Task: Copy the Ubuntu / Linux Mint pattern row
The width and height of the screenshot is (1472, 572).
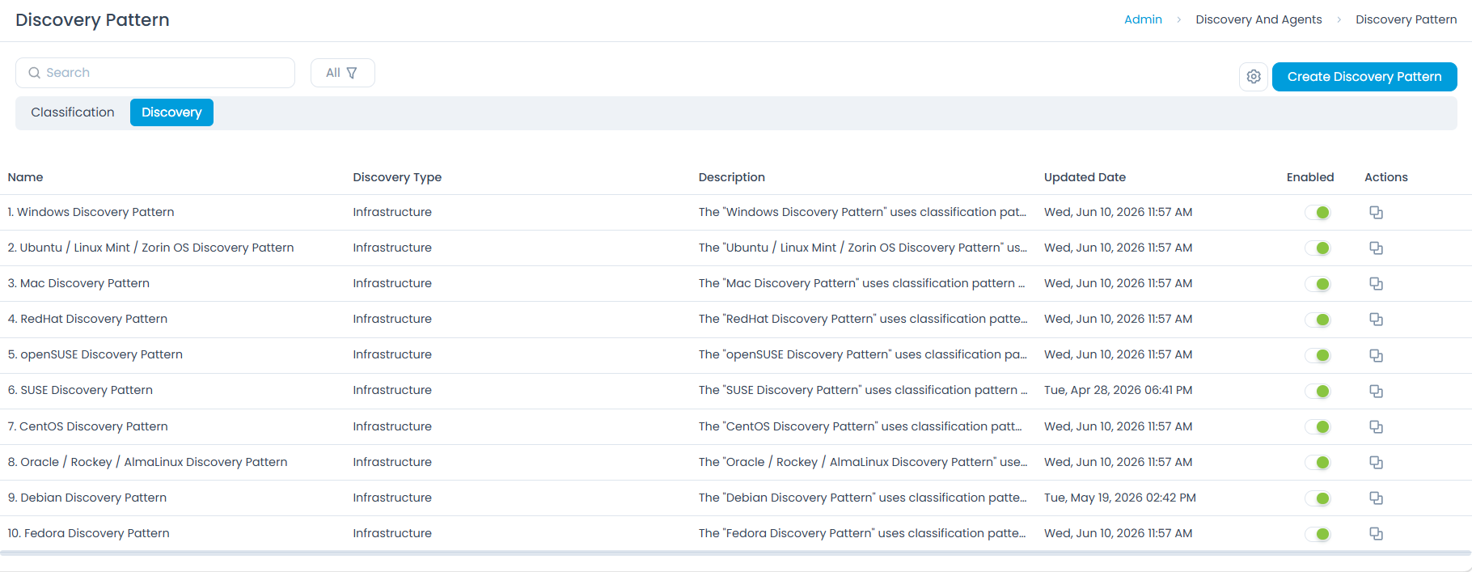Action: 1376,248
